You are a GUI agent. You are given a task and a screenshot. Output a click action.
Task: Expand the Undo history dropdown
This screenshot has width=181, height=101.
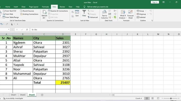pos(4,24)
